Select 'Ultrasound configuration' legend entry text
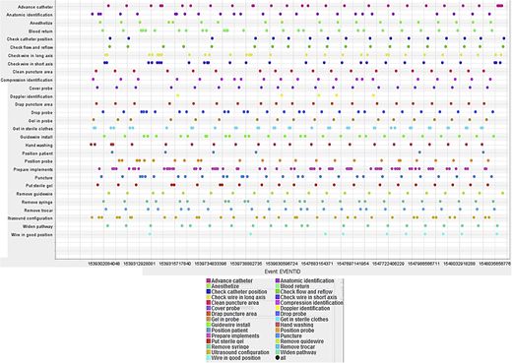The image size is (512, 363). 240,352
